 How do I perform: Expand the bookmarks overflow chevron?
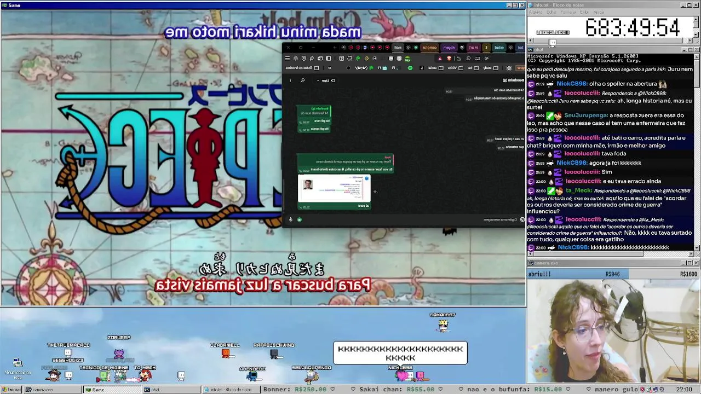pyautogui.click(x=330, y=68)
